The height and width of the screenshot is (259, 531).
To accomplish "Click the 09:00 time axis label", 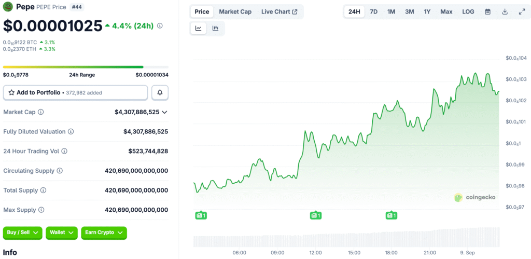I will pos(277,253).
